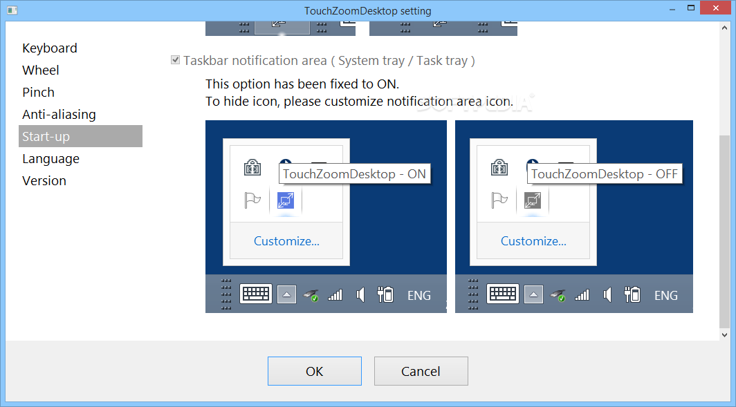The height and width of the screenshot is (407, 736).
Task: Click gray TouchZoomDesktop tray icon (OFF)
Action: (533, 200)
